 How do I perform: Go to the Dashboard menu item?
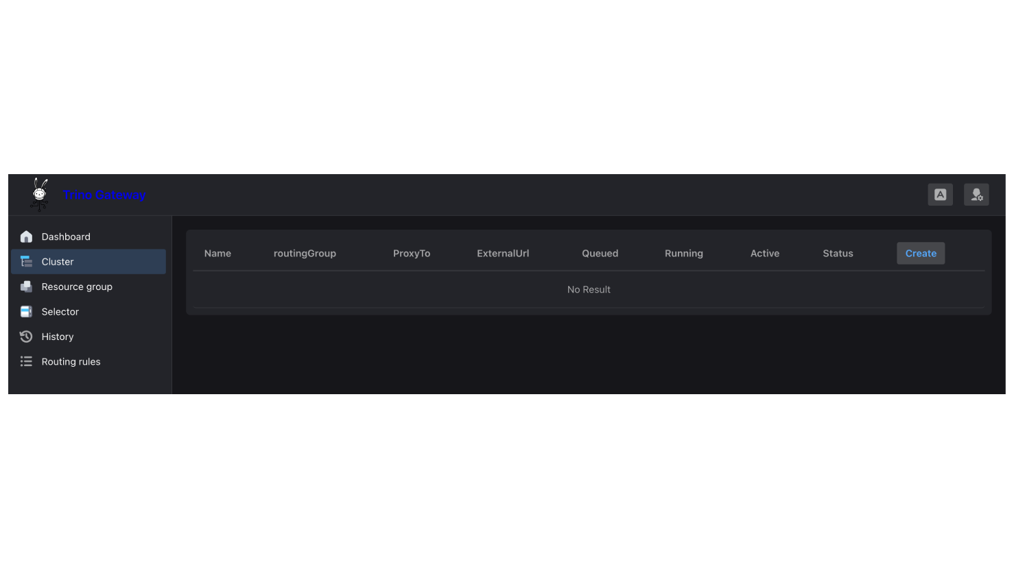pyautogui.click(x=66, y=237)
